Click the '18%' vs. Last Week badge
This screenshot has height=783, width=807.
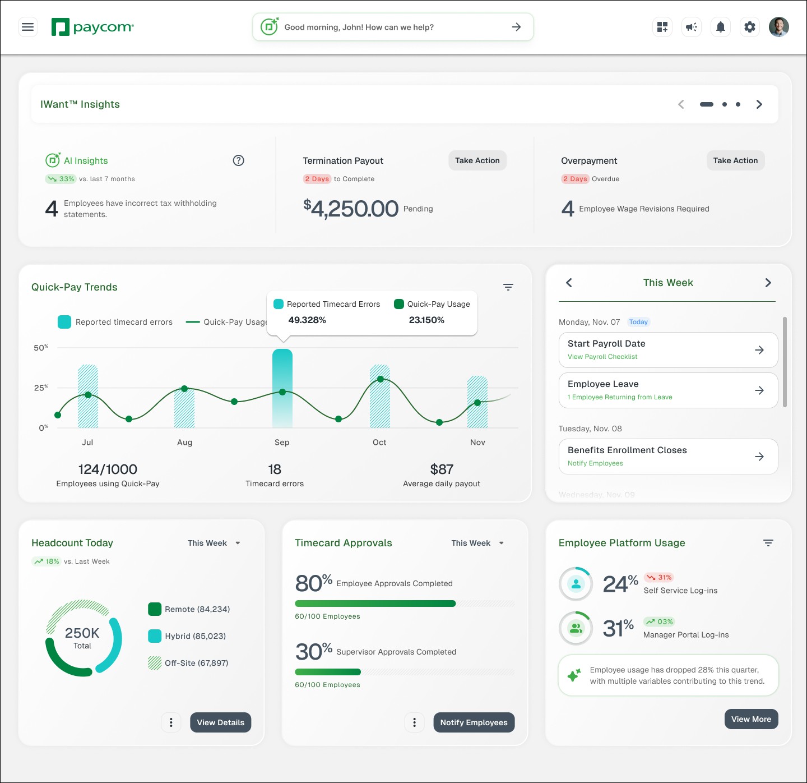[x=47, y=561]
